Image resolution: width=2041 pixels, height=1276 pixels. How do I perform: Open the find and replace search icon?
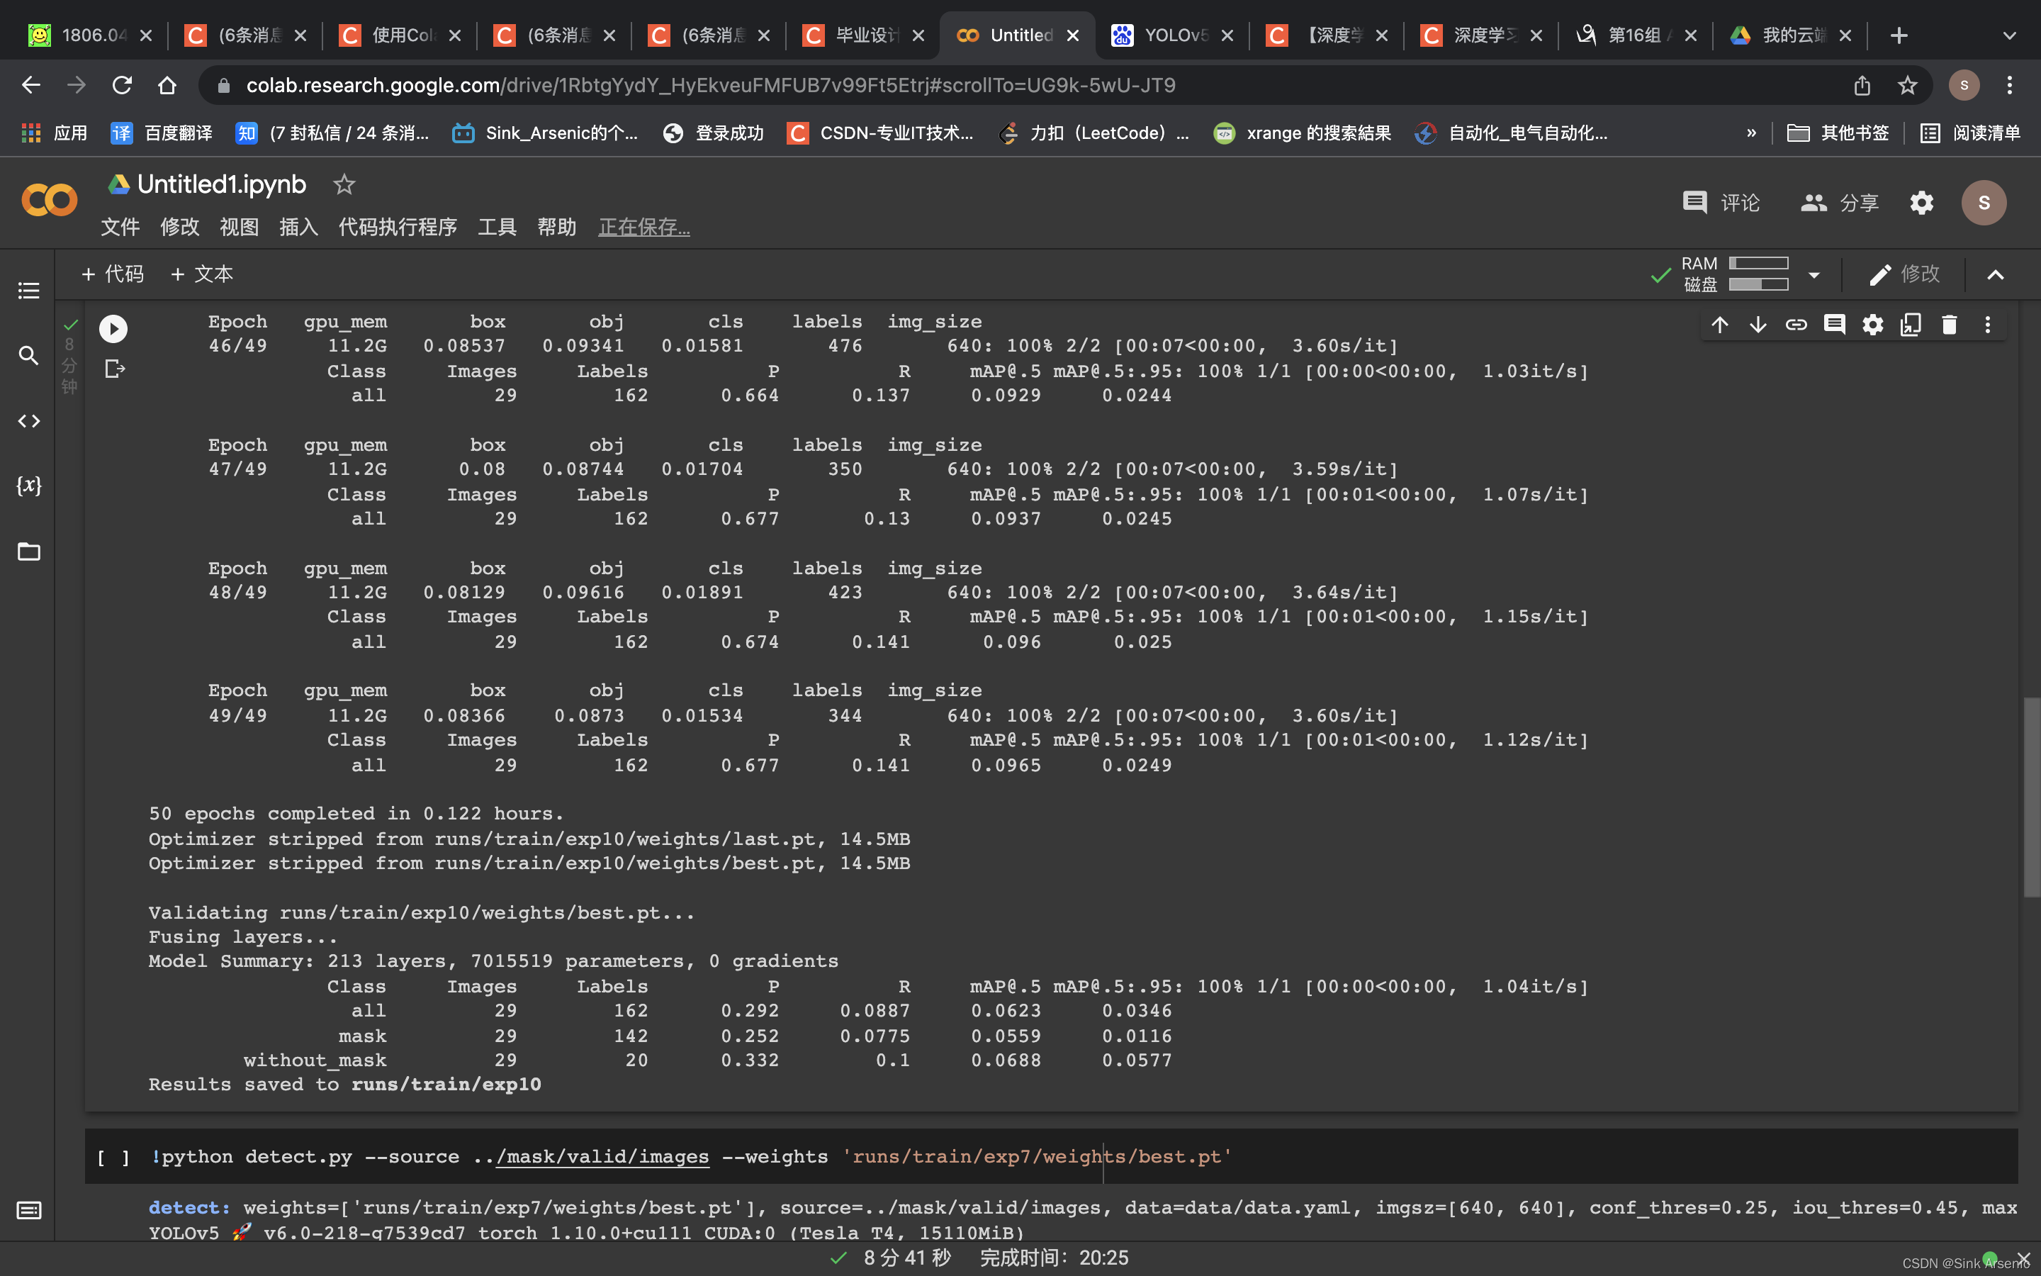(x=28, y=355)
